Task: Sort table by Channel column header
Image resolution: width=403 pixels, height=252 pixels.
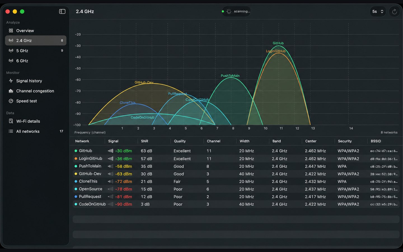Action: [x=214, y=141]
